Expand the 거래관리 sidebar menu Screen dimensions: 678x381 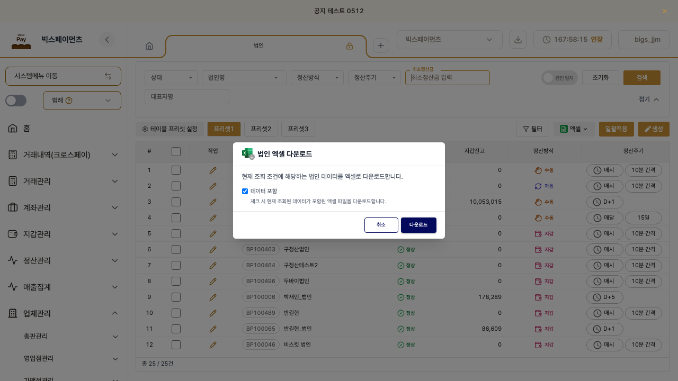point(64,181)
